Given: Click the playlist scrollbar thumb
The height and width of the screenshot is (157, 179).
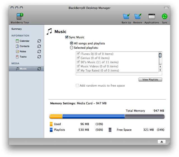Looking at the screenshot, I should (160, 55).
